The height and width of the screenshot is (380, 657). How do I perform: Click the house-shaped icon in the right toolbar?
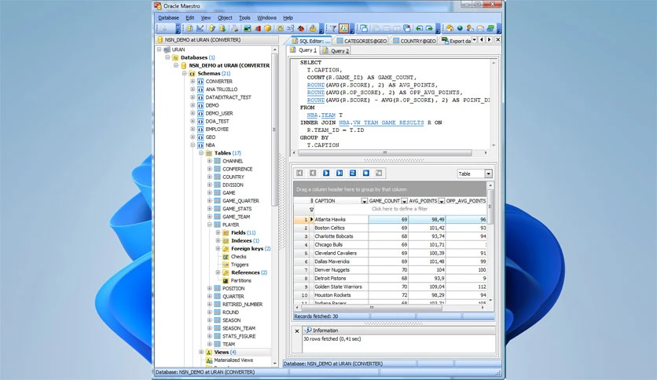[450, 28]
